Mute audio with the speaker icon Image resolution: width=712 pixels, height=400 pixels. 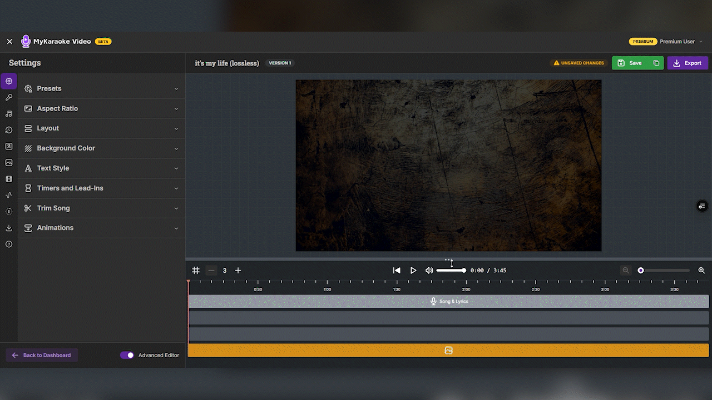tap(429, 271)
